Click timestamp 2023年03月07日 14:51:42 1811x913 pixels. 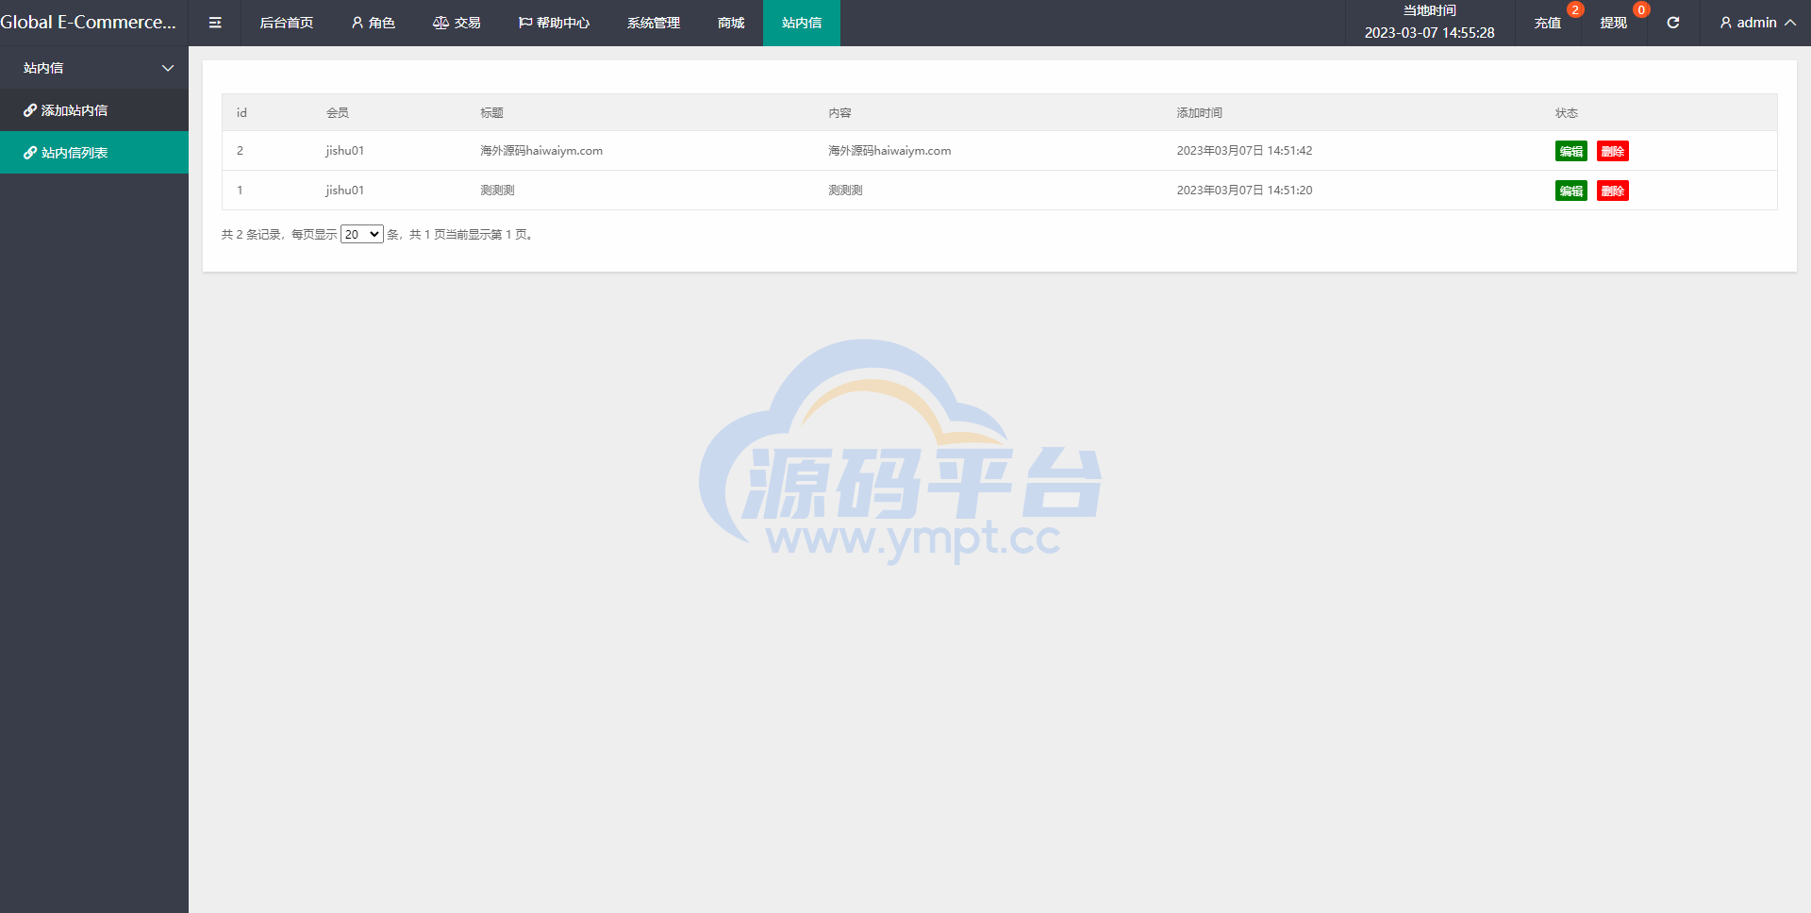click(1244, 151)
